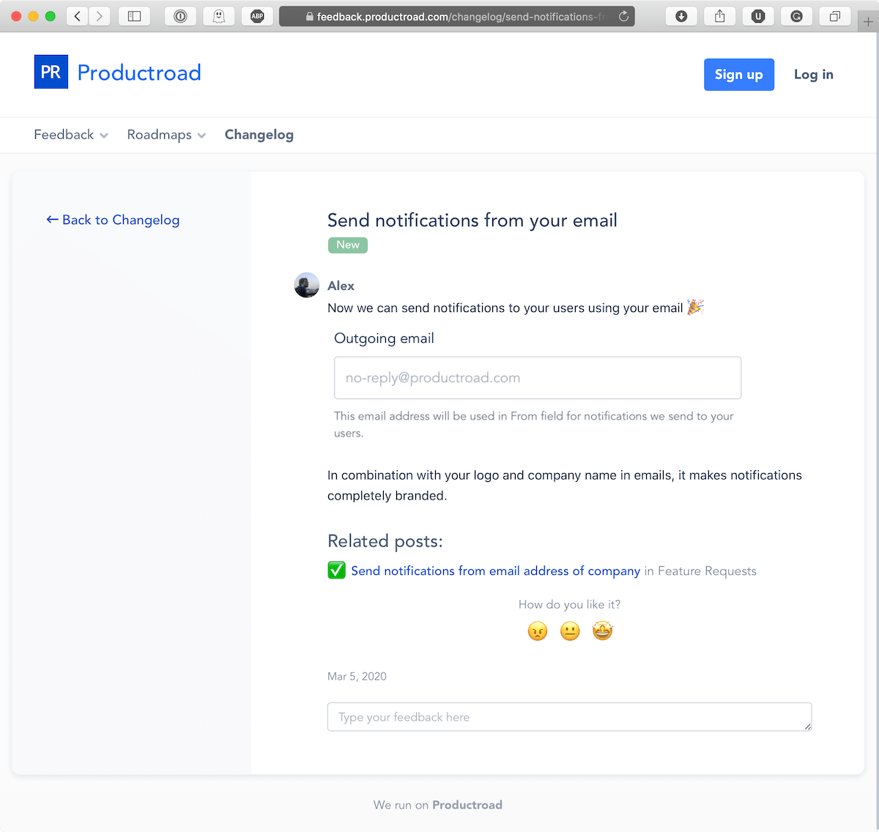Click the yellow minimize window button

tap(33, 16)
